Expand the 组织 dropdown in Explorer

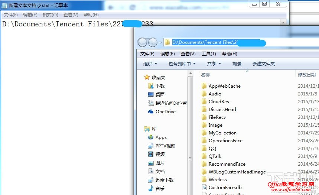(150, 64)
